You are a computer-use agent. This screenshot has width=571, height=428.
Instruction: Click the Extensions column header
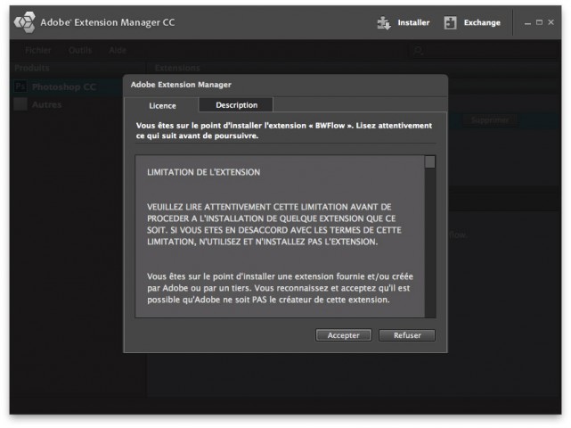point(177,68)
